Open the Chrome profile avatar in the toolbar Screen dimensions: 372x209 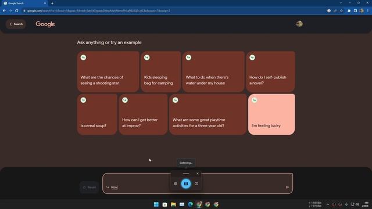coord(362,10)
